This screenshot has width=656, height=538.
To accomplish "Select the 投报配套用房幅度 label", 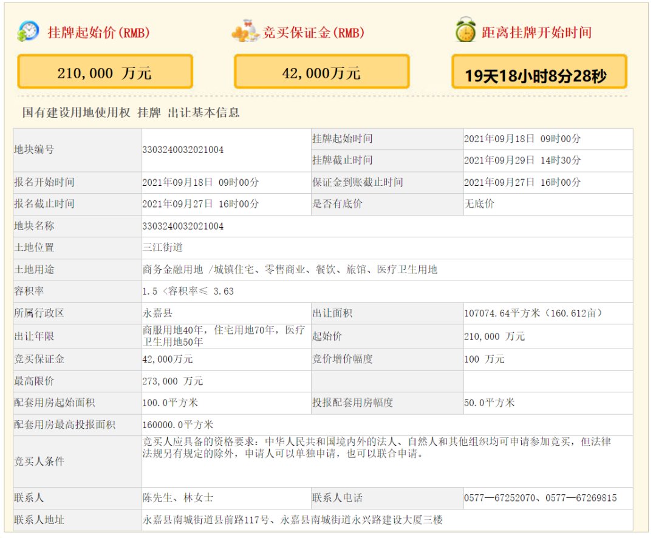I will [x=353, y=403].
